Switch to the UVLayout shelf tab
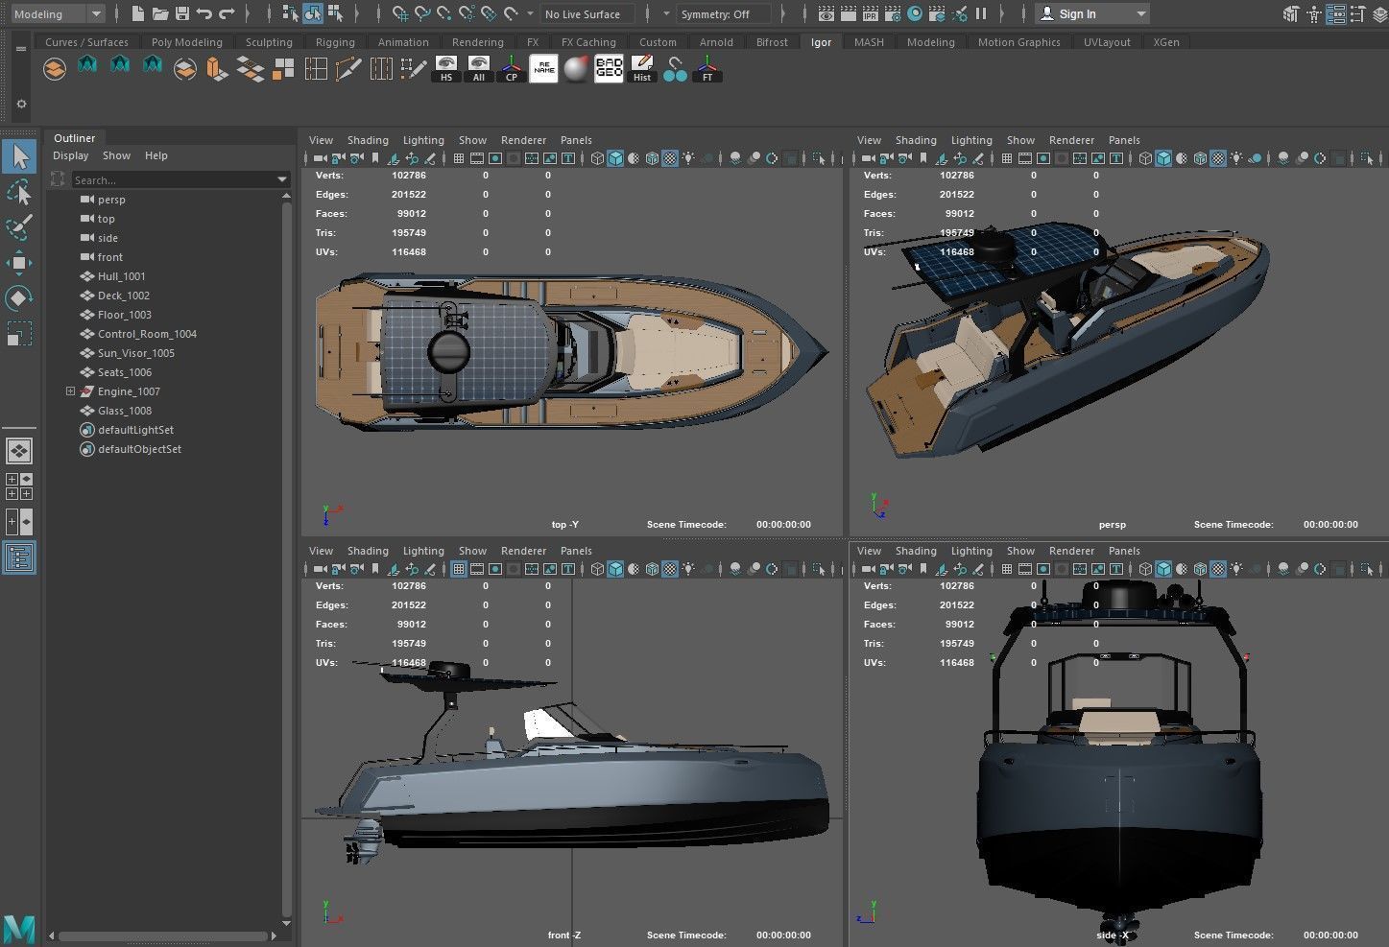This screenshot has height=947, width=1389. 1107,42
